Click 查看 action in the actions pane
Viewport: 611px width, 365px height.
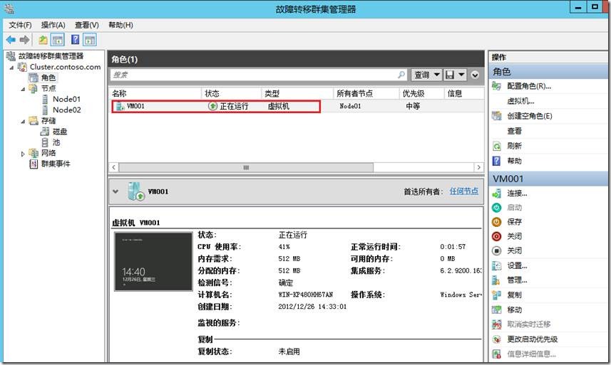click(514, 131)
